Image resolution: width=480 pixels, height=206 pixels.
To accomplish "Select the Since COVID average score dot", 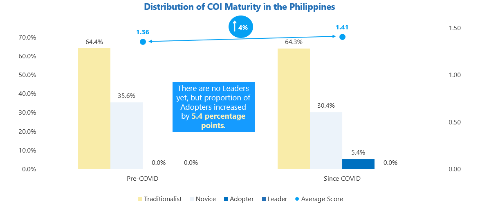I will [342, 37].
